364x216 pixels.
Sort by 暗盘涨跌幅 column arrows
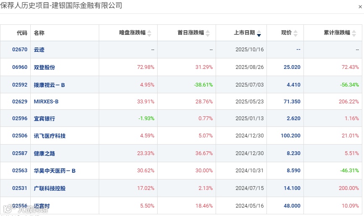click(x=149, y=33)
